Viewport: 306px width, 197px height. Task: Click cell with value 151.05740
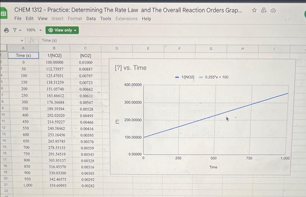point(55,89)
